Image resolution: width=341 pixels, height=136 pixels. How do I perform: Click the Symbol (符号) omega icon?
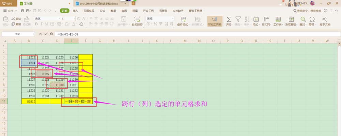312,19
